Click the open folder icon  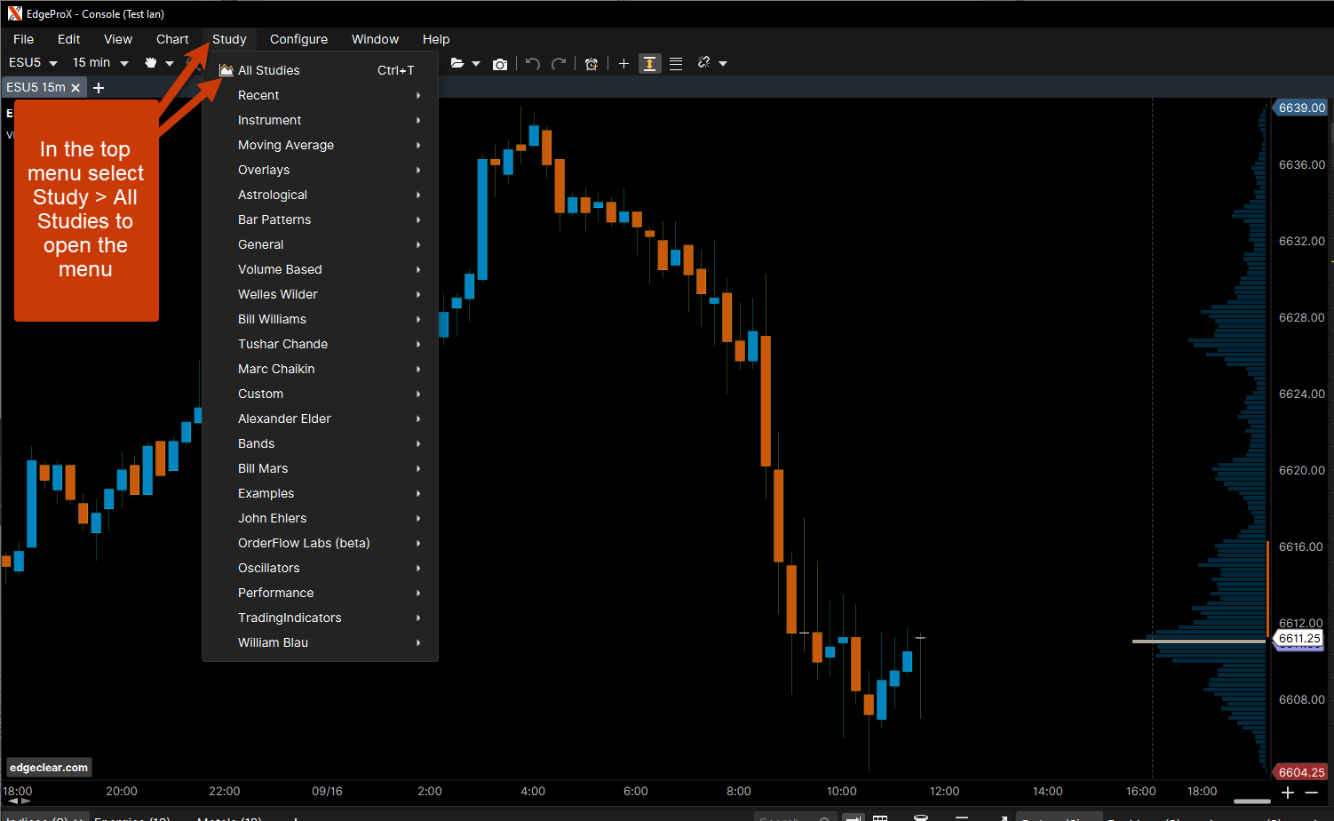click(x=457, y=63)
